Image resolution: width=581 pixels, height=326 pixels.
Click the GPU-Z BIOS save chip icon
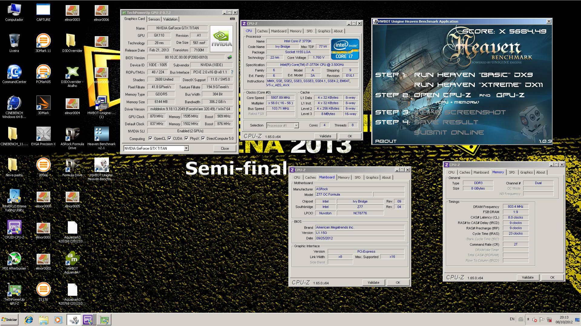click(230, 57)
